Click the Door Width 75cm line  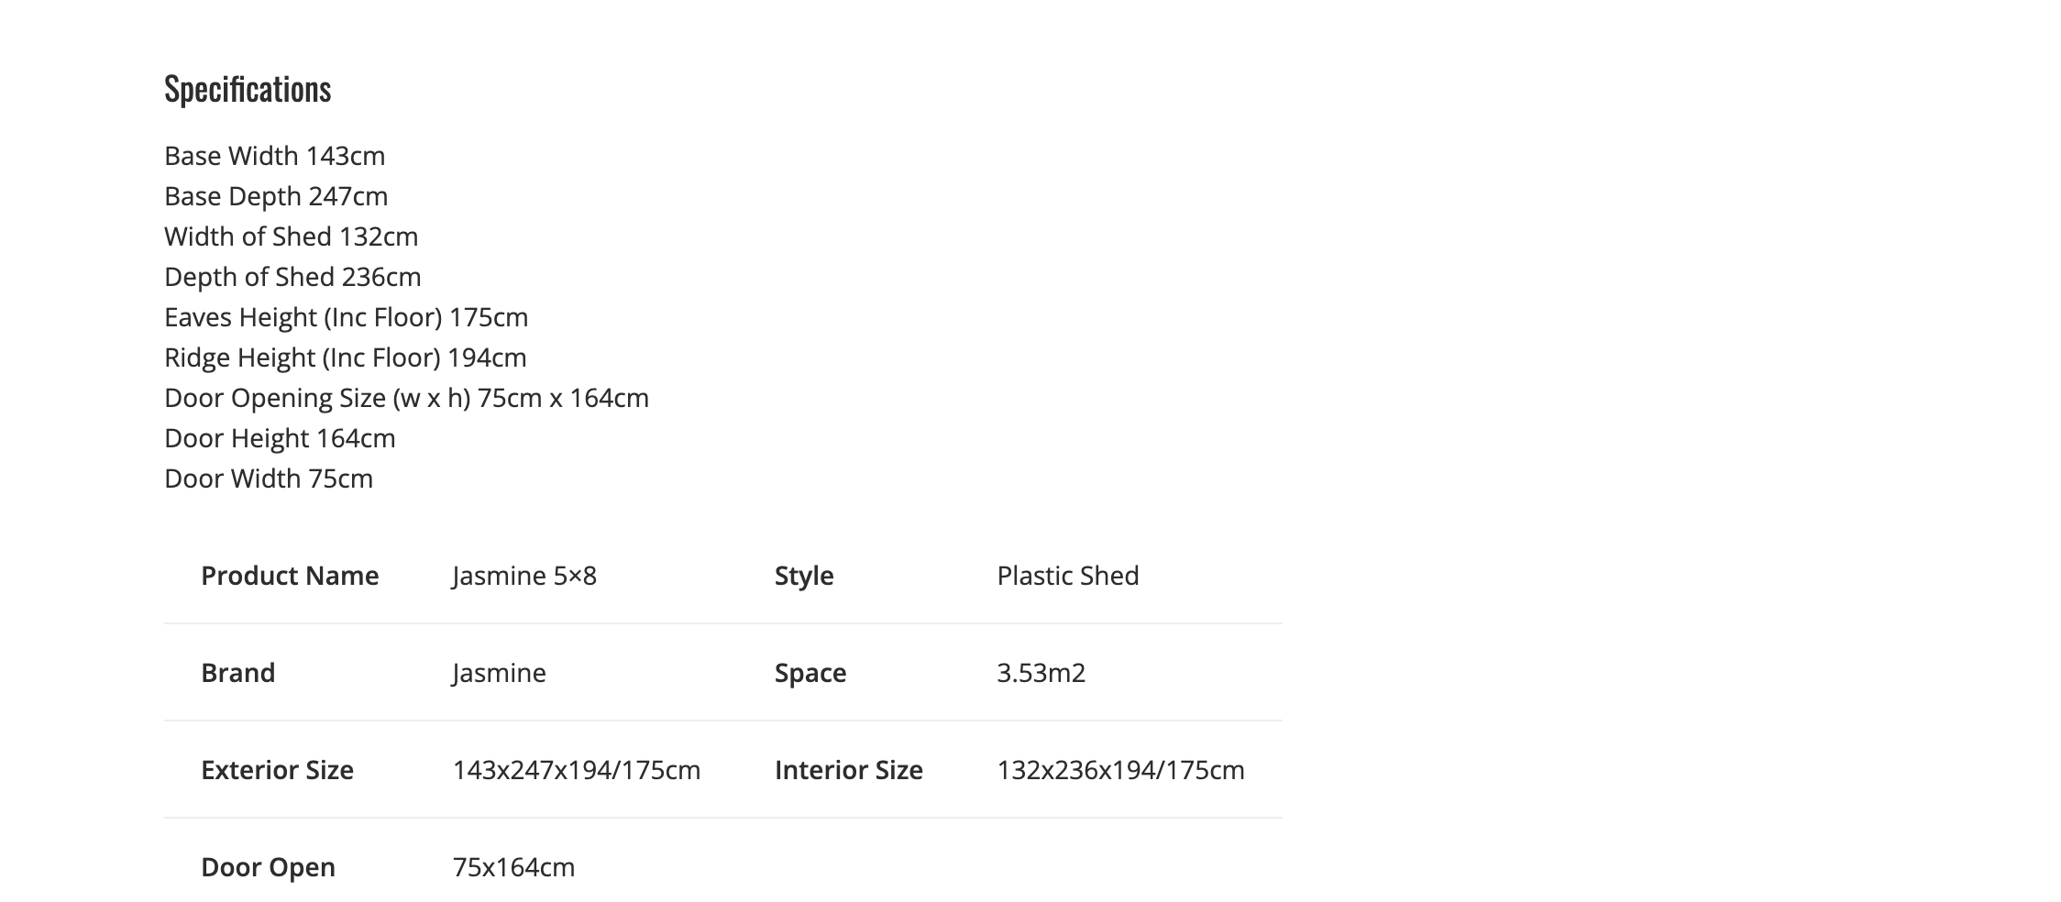[x=269, y=478]
